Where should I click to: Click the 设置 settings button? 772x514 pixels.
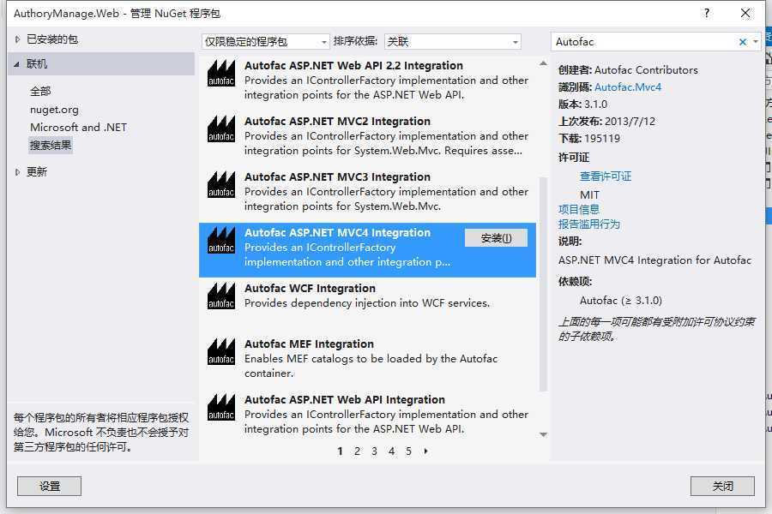(49, 486)
